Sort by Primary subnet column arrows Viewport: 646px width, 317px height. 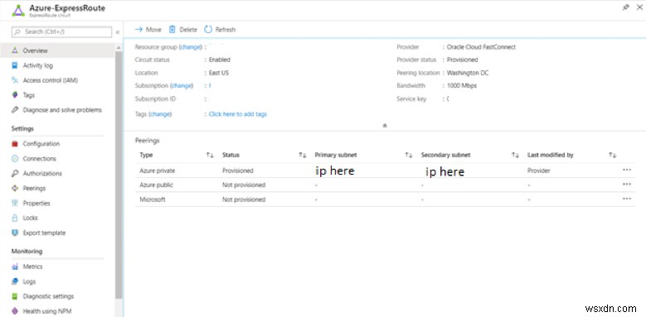click(409, 156)
